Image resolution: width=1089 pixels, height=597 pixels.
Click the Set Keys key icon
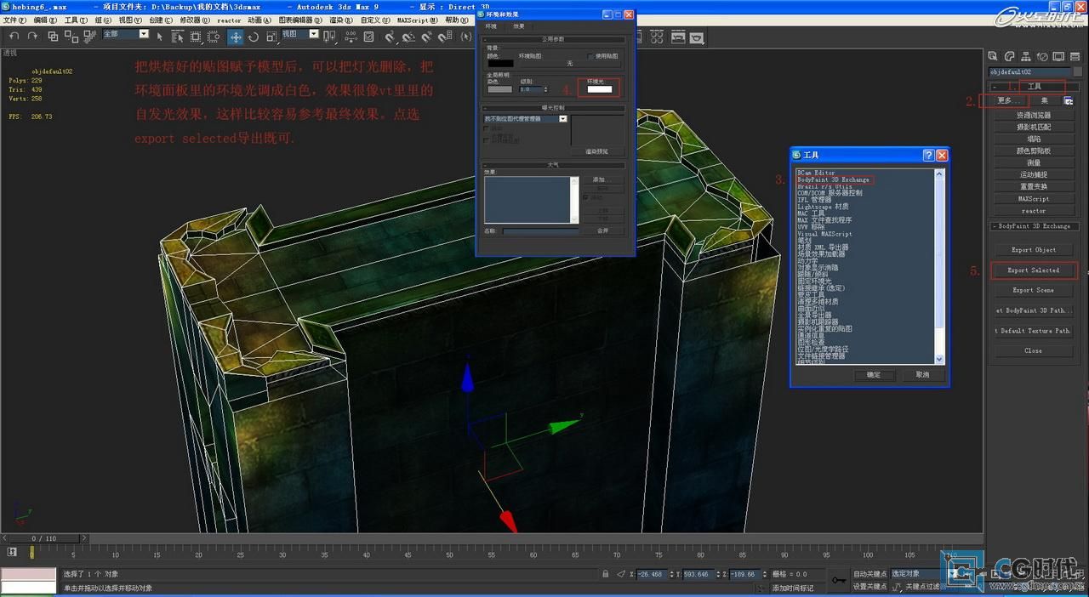838,580
